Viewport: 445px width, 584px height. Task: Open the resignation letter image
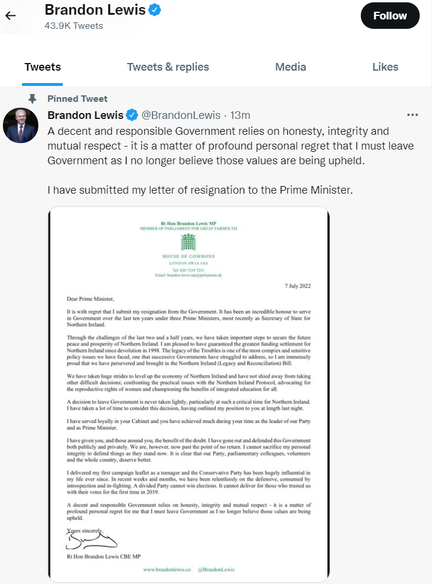click(x=188, y=393)
